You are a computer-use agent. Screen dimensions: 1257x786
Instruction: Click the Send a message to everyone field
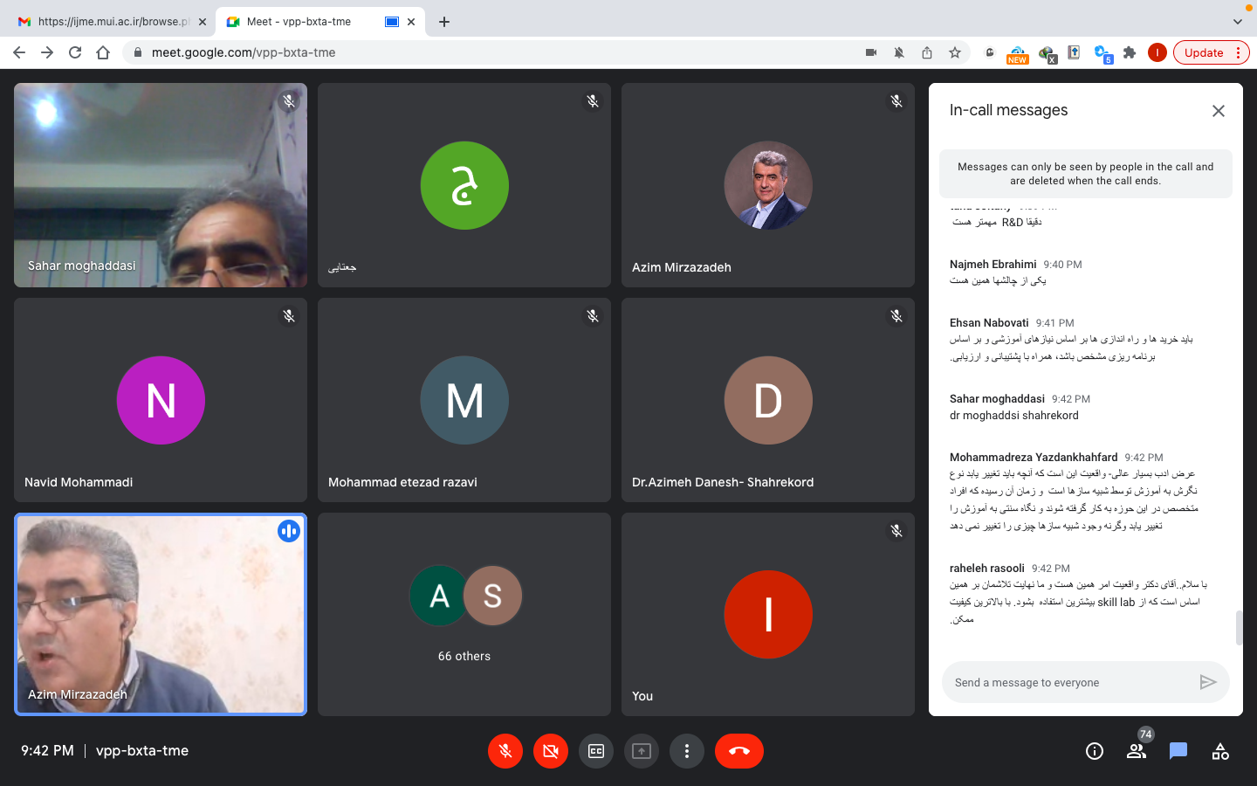click(x=1069, y=682)
